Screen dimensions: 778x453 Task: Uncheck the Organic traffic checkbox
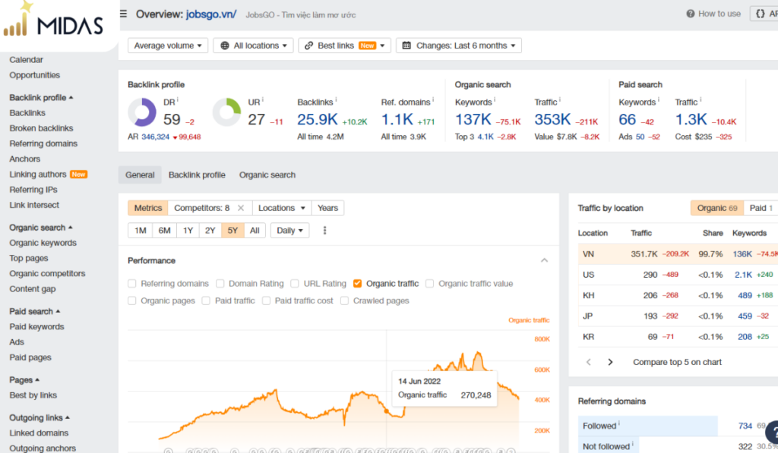point(357,284)
